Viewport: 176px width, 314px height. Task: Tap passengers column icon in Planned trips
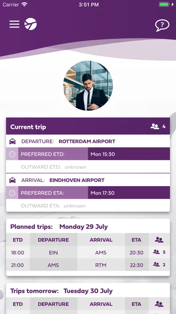point(159,240)
